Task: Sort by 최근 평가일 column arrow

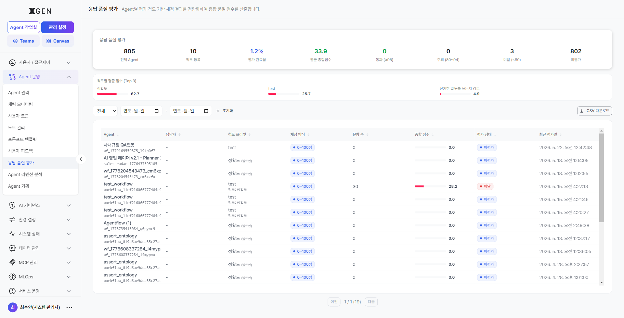Action: [561, 134]
